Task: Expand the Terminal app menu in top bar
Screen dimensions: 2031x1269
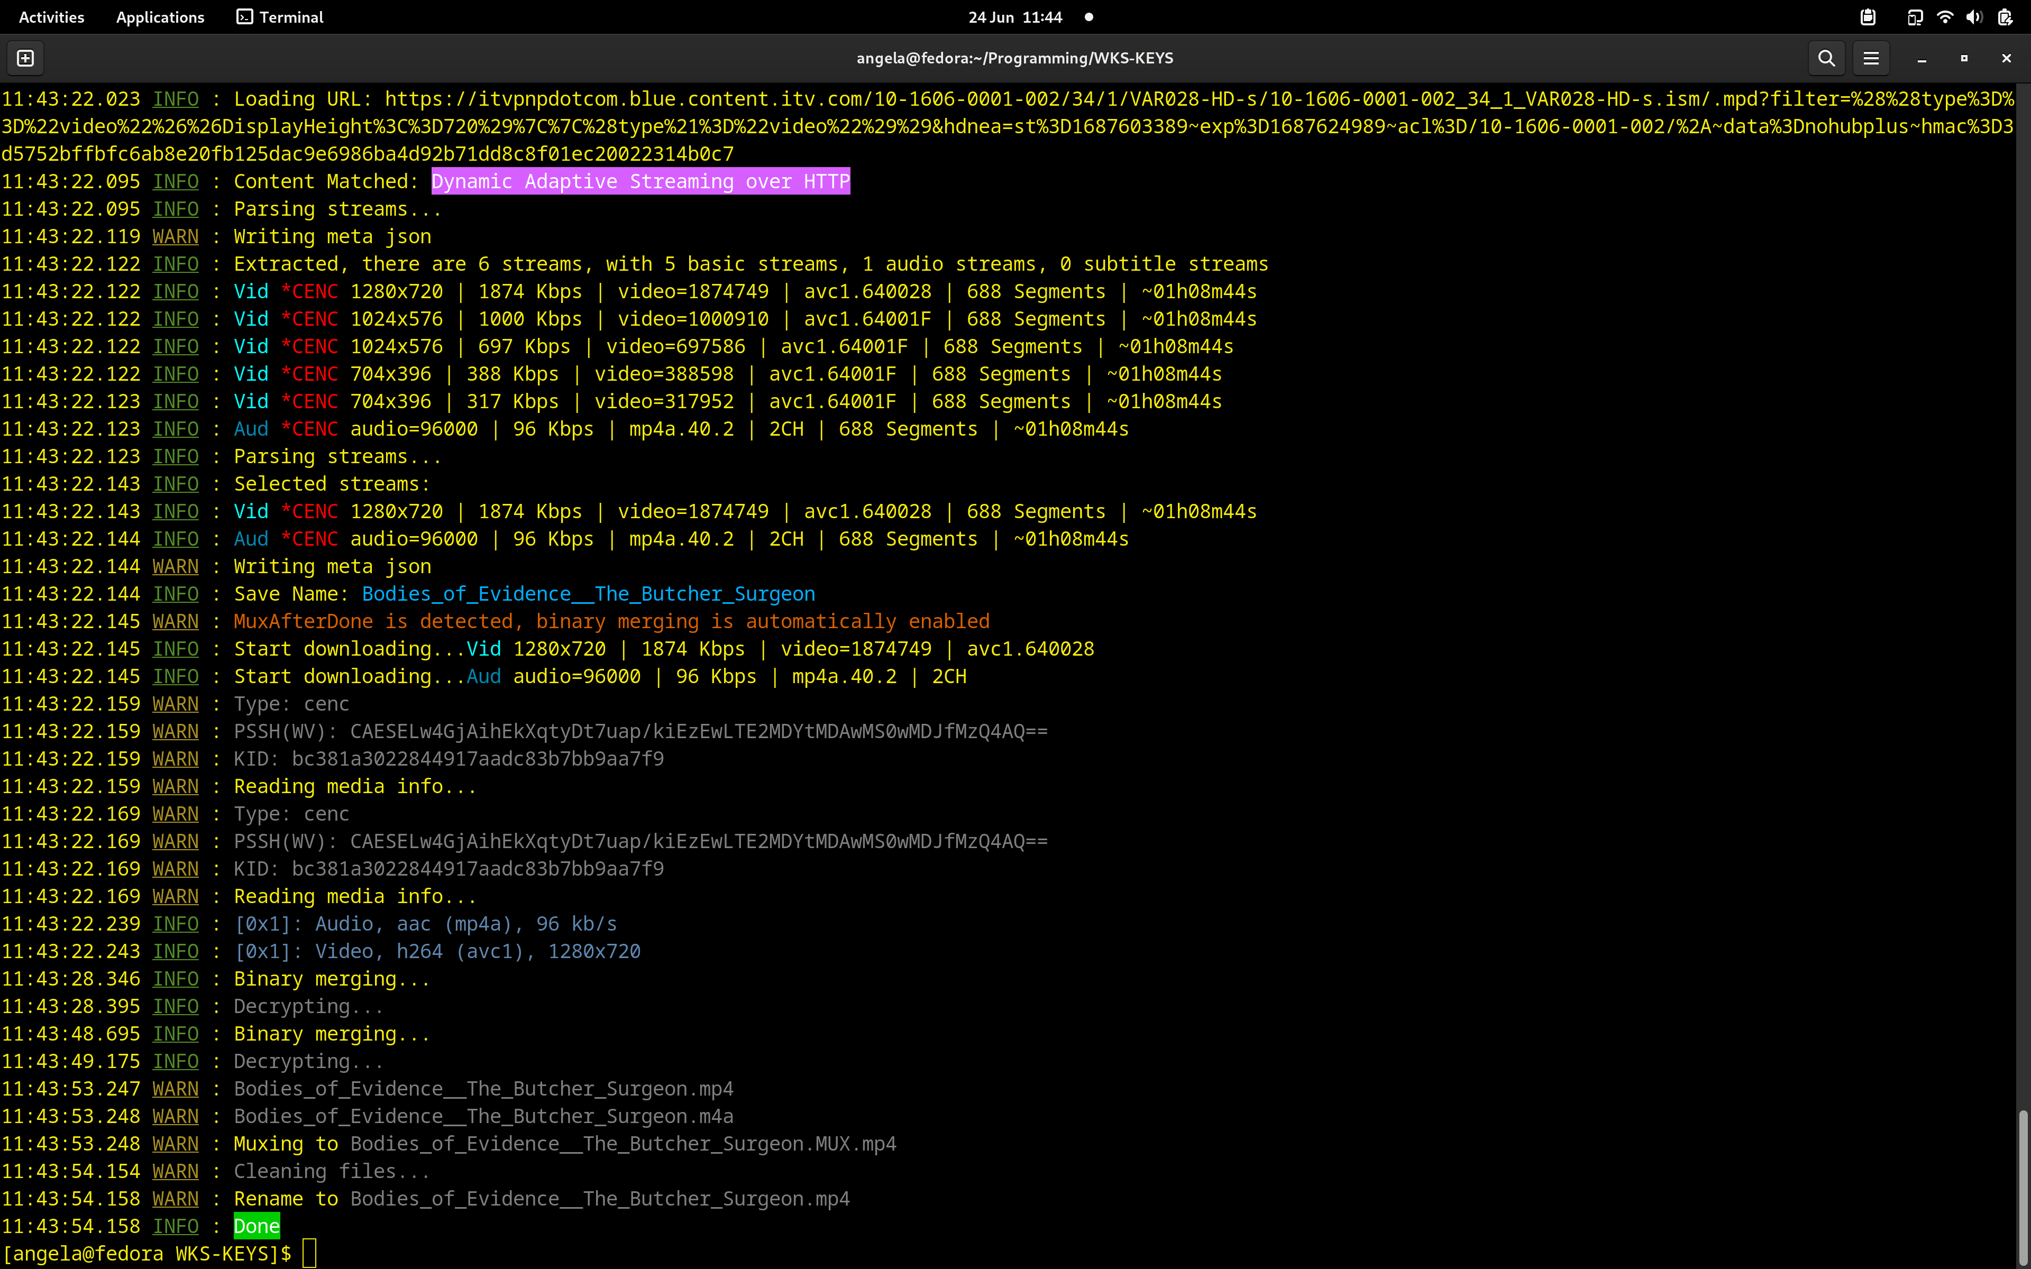Action: (x=279, y=17)
